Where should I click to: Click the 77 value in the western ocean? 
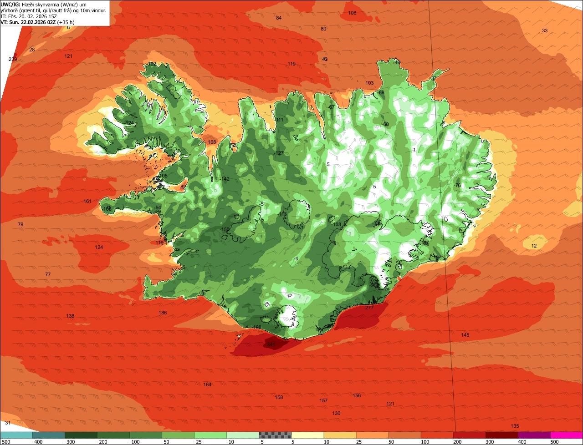pos(48,274)
